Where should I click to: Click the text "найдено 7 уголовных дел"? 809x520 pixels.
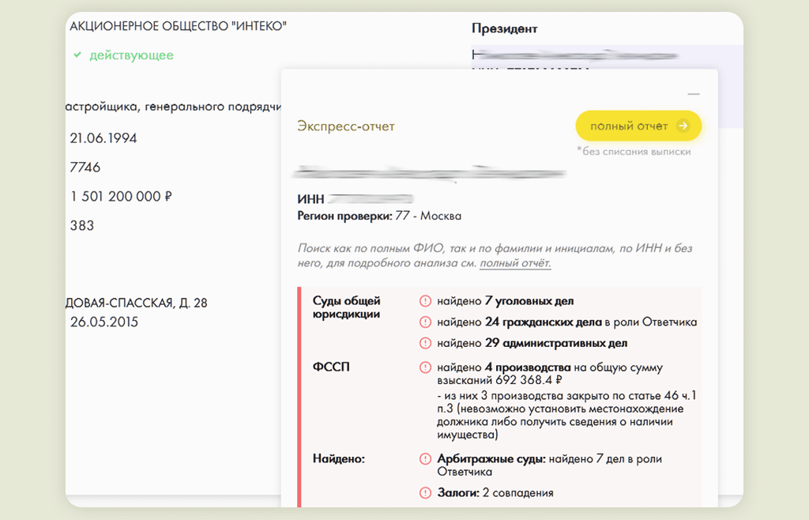click(506, 301)
